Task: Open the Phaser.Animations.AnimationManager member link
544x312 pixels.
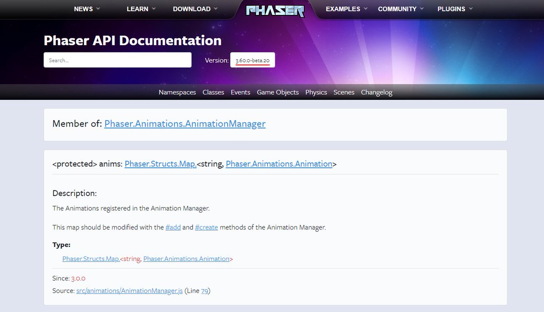Action: pyautogui.click(x=185, y=123)
